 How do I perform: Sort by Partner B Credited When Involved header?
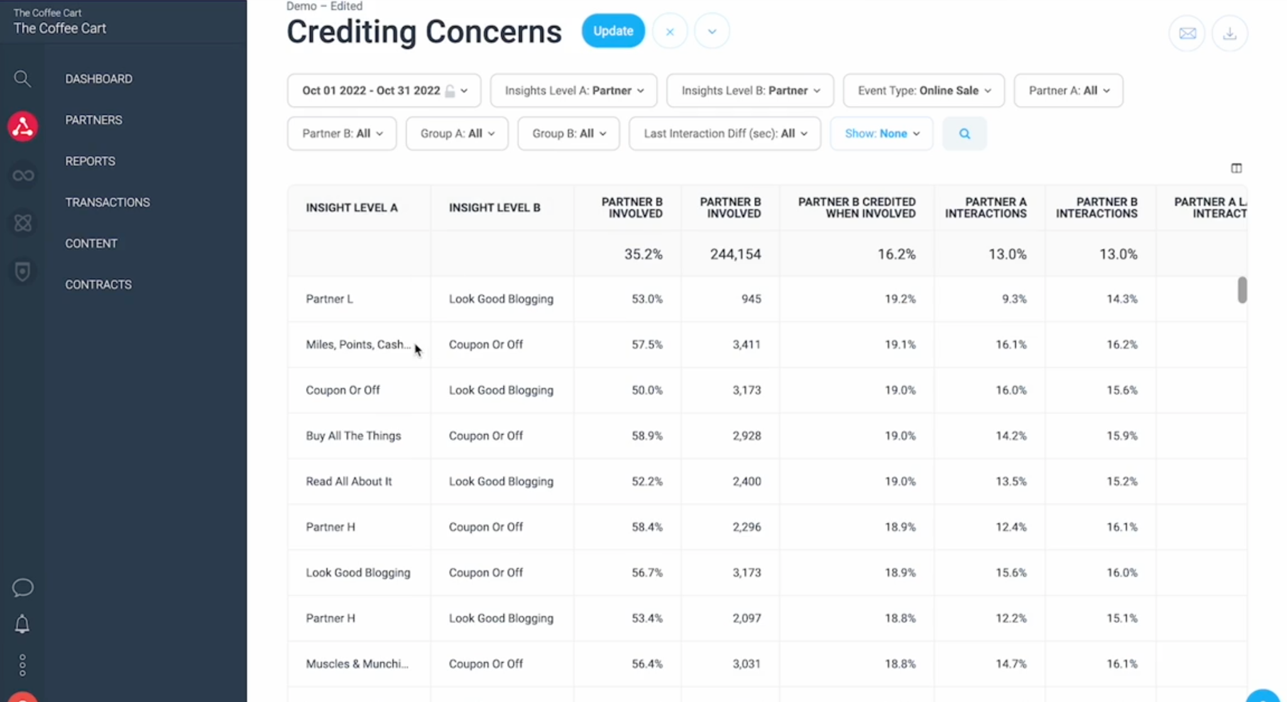tap(857, 208)
